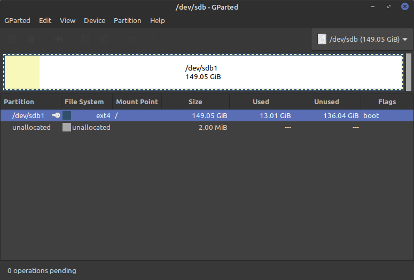
Task: Click the Apply all operations checkmark icon
Action: point(151,40)
